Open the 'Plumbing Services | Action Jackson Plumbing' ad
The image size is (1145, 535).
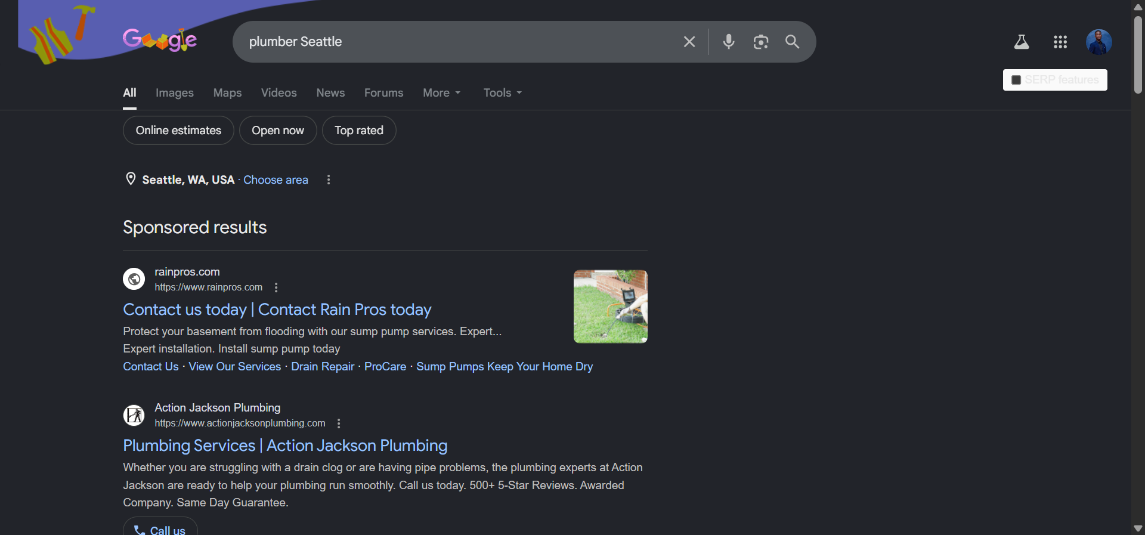285,446
